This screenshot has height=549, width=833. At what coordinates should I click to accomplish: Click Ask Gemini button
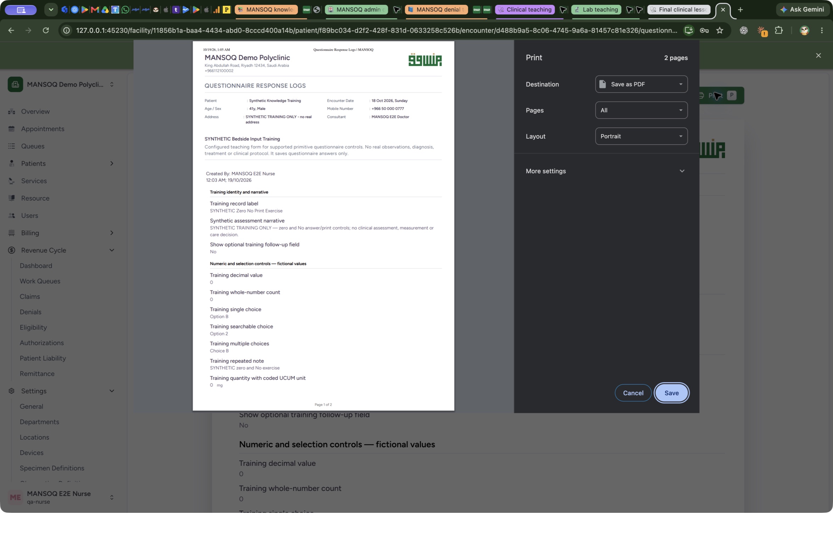802,10
